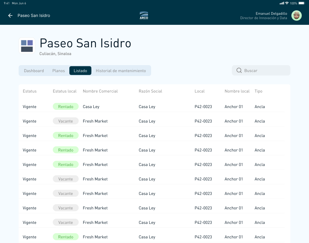Image resolution: width=309 pixels, height=243 pixels.
Task: Select the Listado tab
Action: (x=80, y=71)
